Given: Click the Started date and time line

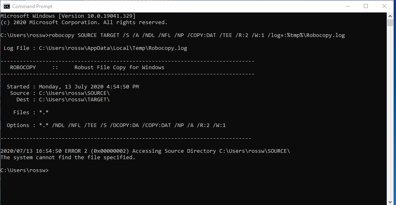Looking at the screenshot, I should coord(73,87).
